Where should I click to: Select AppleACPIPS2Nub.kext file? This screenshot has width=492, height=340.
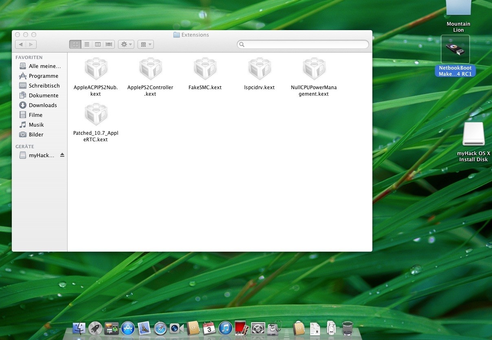tap(96, 69)
